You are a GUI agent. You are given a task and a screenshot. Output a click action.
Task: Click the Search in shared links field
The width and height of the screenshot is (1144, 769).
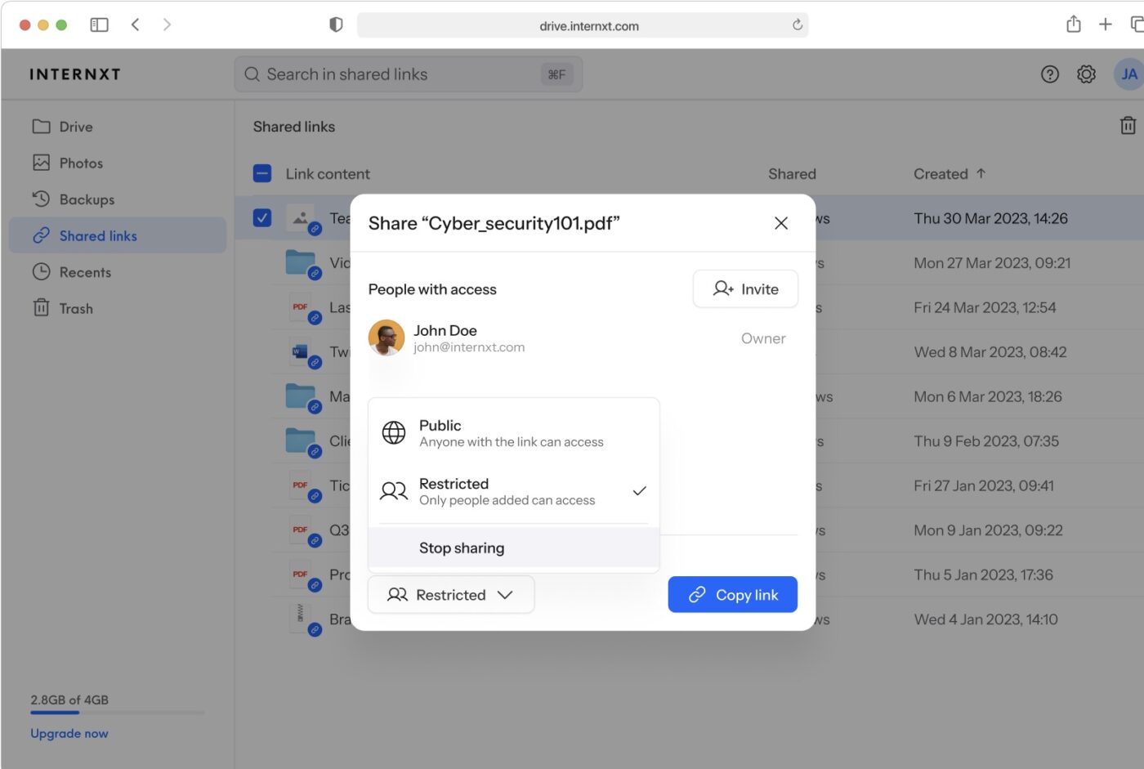[409, 74]
